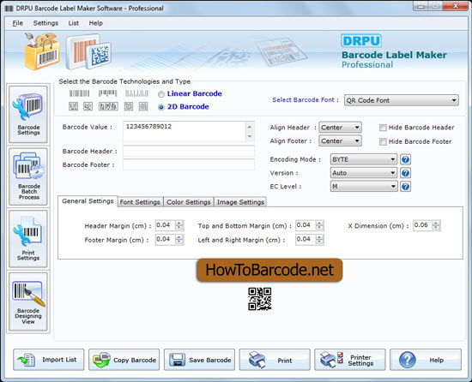Click the Version help icon
This screenshot has width=472, height=382.
coord(405,173)
